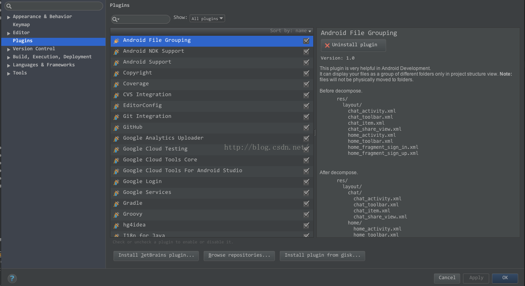
Task: Toggle the Google Login plugin checkbox
Action: pyautogui.click(x=306, y=182)
